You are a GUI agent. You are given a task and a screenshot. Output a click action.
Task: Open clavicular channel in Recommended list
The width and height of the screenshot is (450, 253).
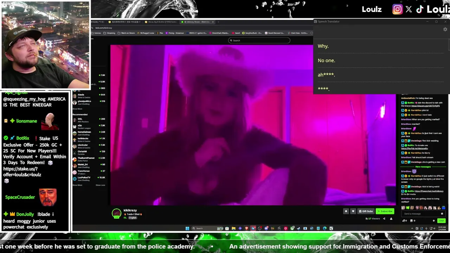pos(89,146)
